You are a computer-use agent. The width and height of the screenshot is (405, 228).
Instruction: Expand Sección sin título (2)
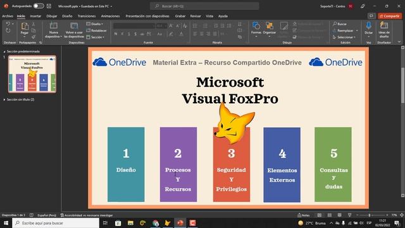click(x=4, y=99)
